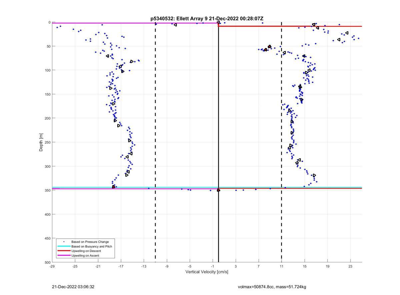Click the 'Based on Pressure Change' legend entry
Viewport: 400px width, 295px height.
tap(90, 242)
